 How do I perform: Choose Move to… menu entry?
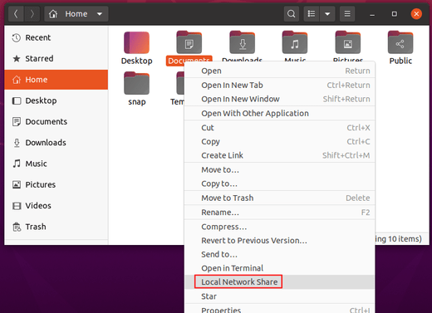coord(280,170)
